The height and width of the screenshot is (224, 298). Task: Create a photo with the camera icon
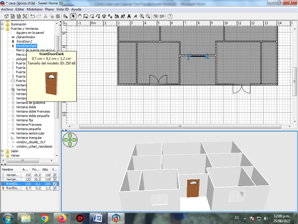(x=156, y=16)
